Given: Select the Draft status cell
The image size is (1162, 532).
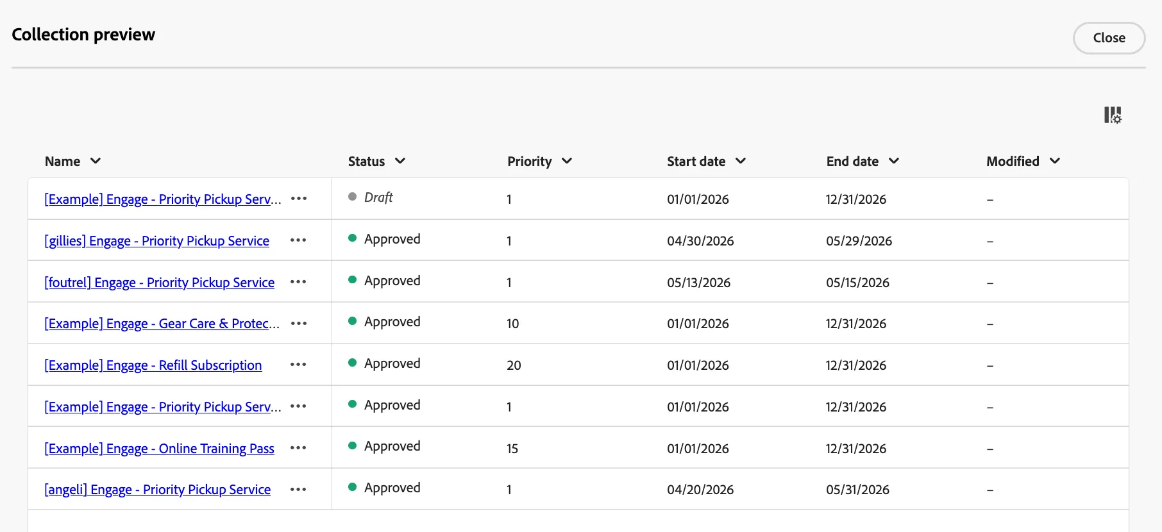Looking at the screenshot, I should 371,197.
